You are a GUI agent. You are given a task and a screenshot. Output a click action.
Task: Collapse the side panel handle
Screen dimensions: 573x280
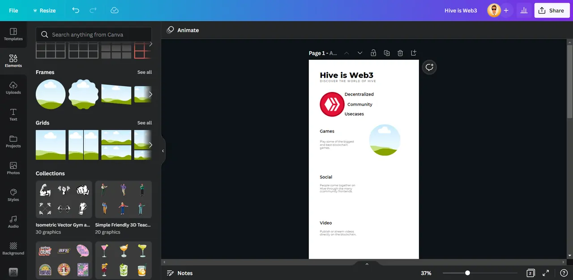point(163,151)
